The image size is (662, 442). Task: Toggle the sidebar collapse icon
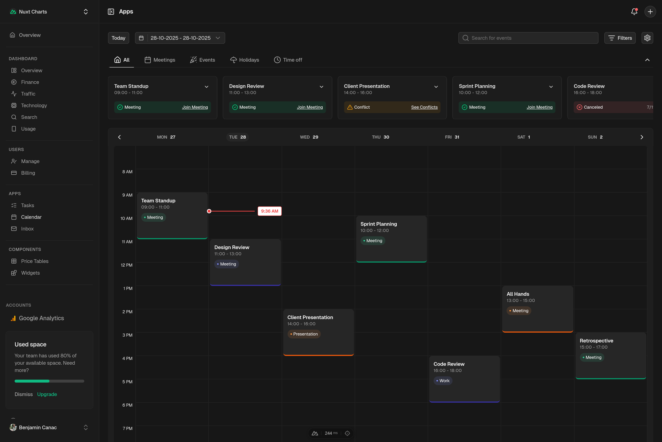111,12
